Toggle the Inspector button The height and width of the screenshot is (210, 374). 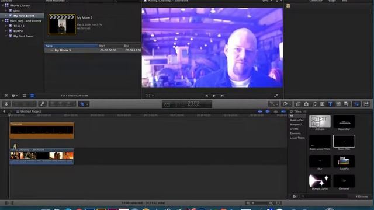[356, 104]
